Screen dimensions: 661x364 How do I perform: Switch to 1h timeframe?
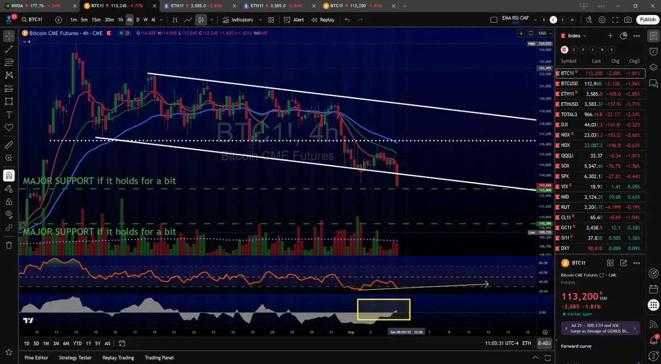point(121,20)
